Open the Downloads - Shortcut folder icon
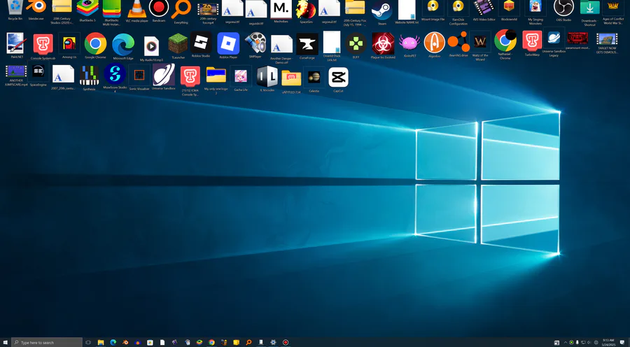 [x=589, y=11]
